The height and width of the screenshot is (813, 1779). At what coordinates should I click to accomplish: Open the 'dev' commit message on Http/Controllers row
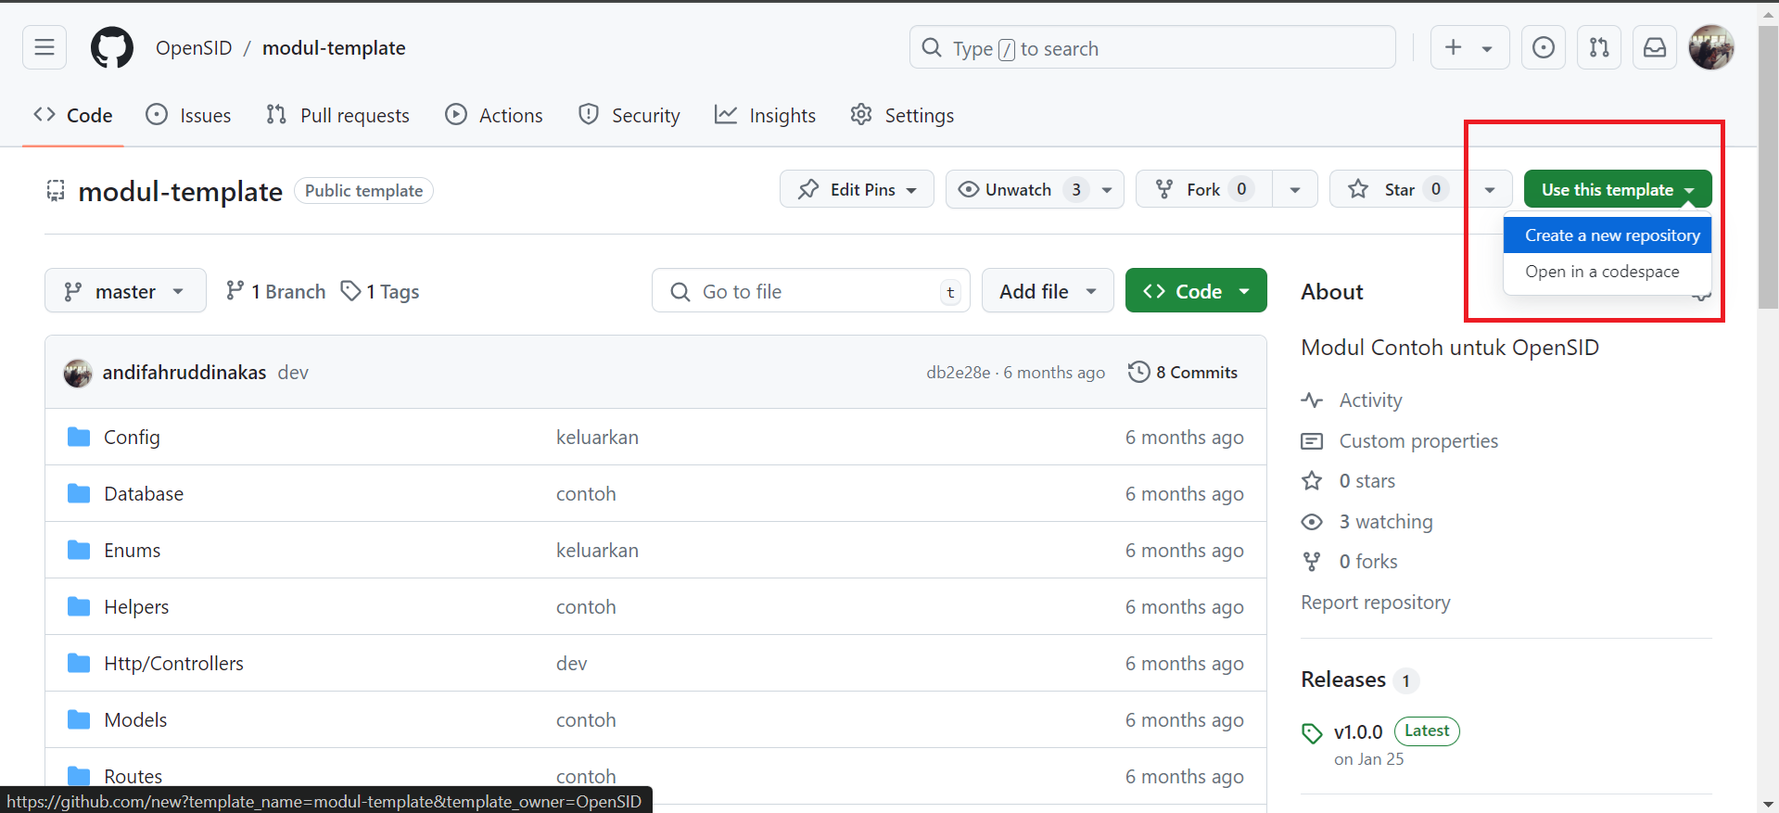pyautogui.click(x=571, y=663)
